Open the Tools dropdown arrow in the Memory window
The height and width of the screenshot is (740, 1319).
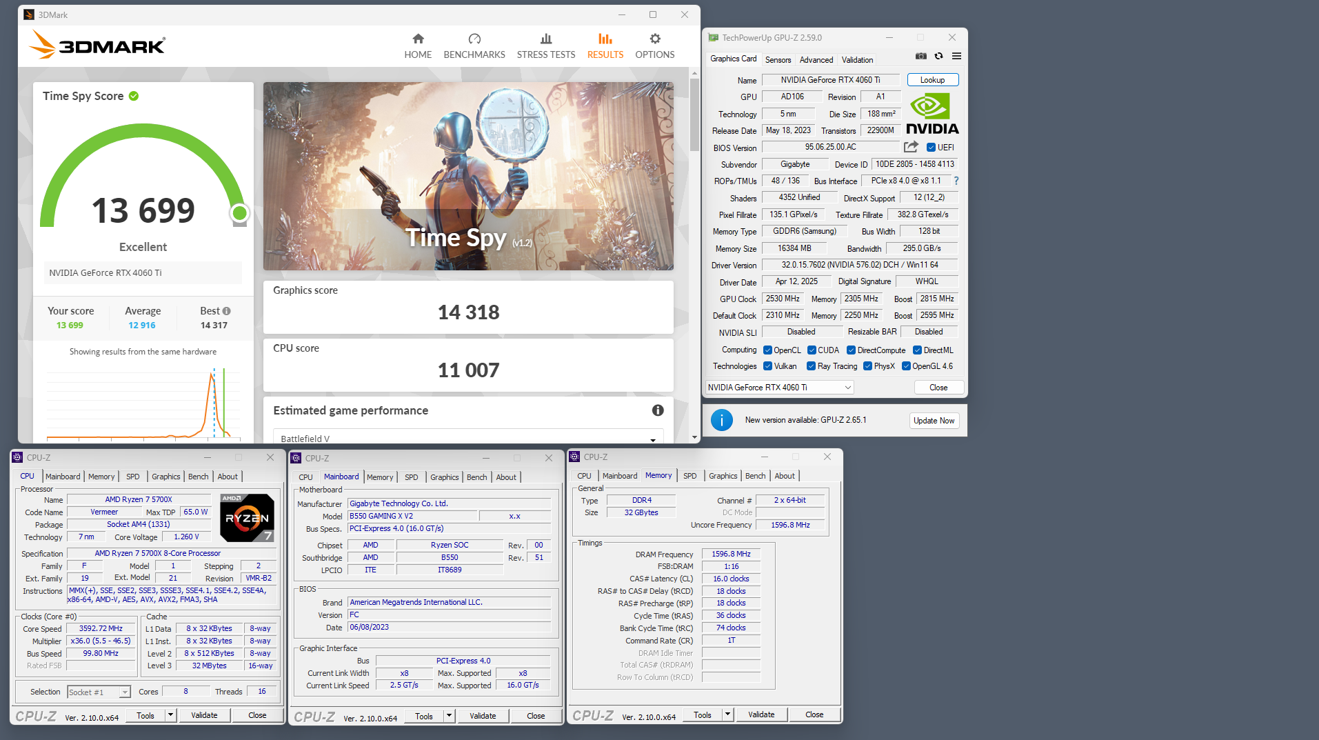tap(727, 714)
